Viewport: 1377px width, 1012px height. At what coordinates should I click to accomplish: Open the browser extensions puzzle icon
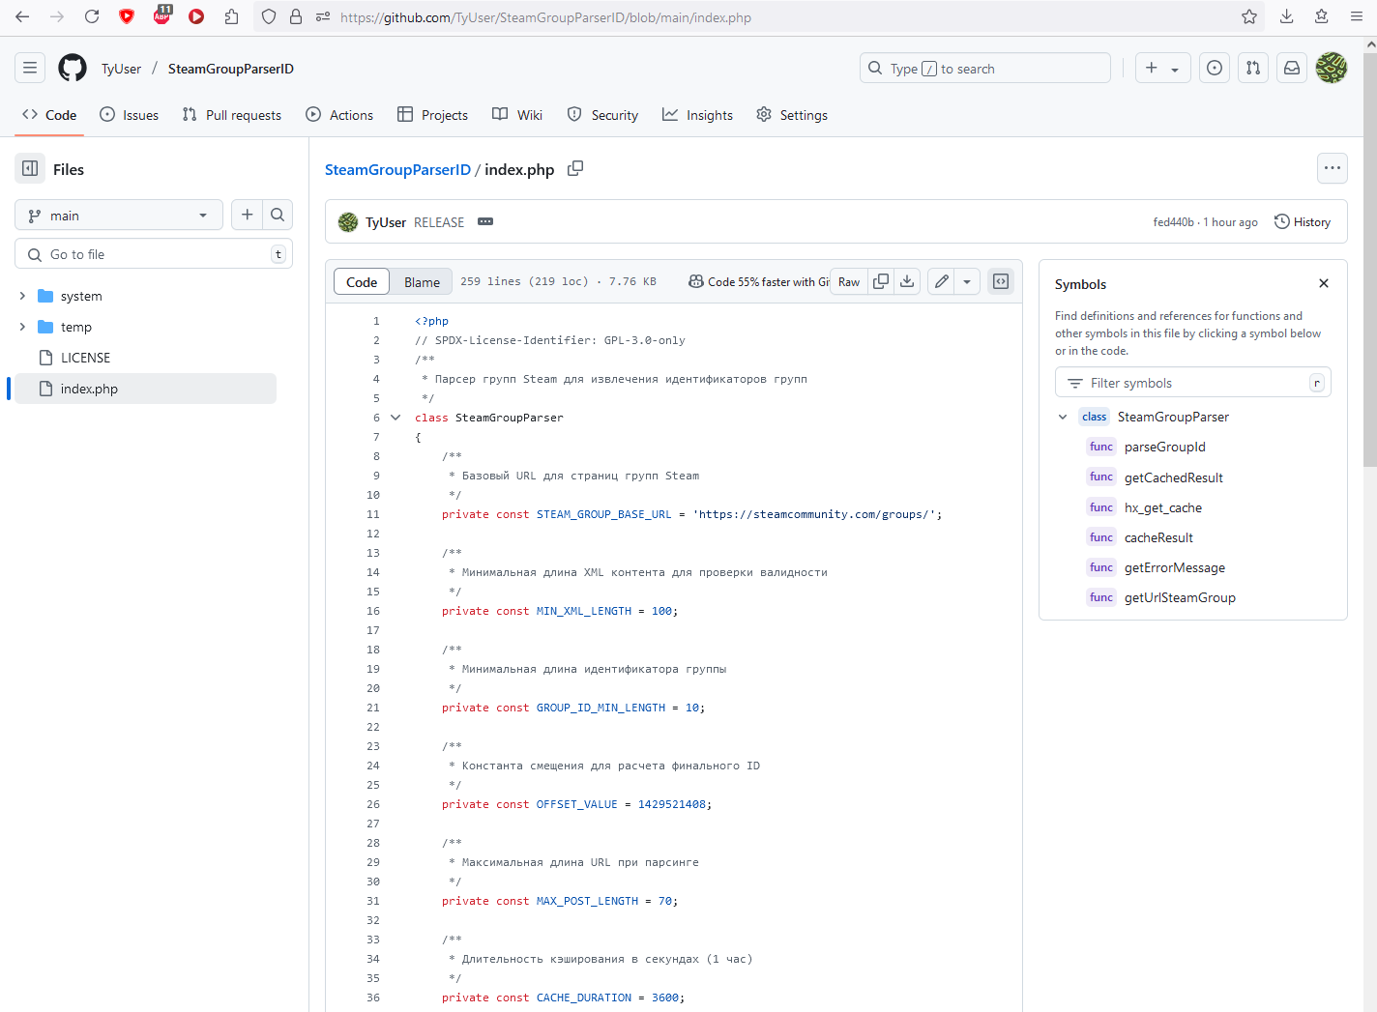[231, 16]
